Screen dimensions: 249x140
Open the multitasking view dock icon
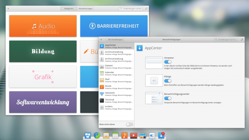coord(88,135)
